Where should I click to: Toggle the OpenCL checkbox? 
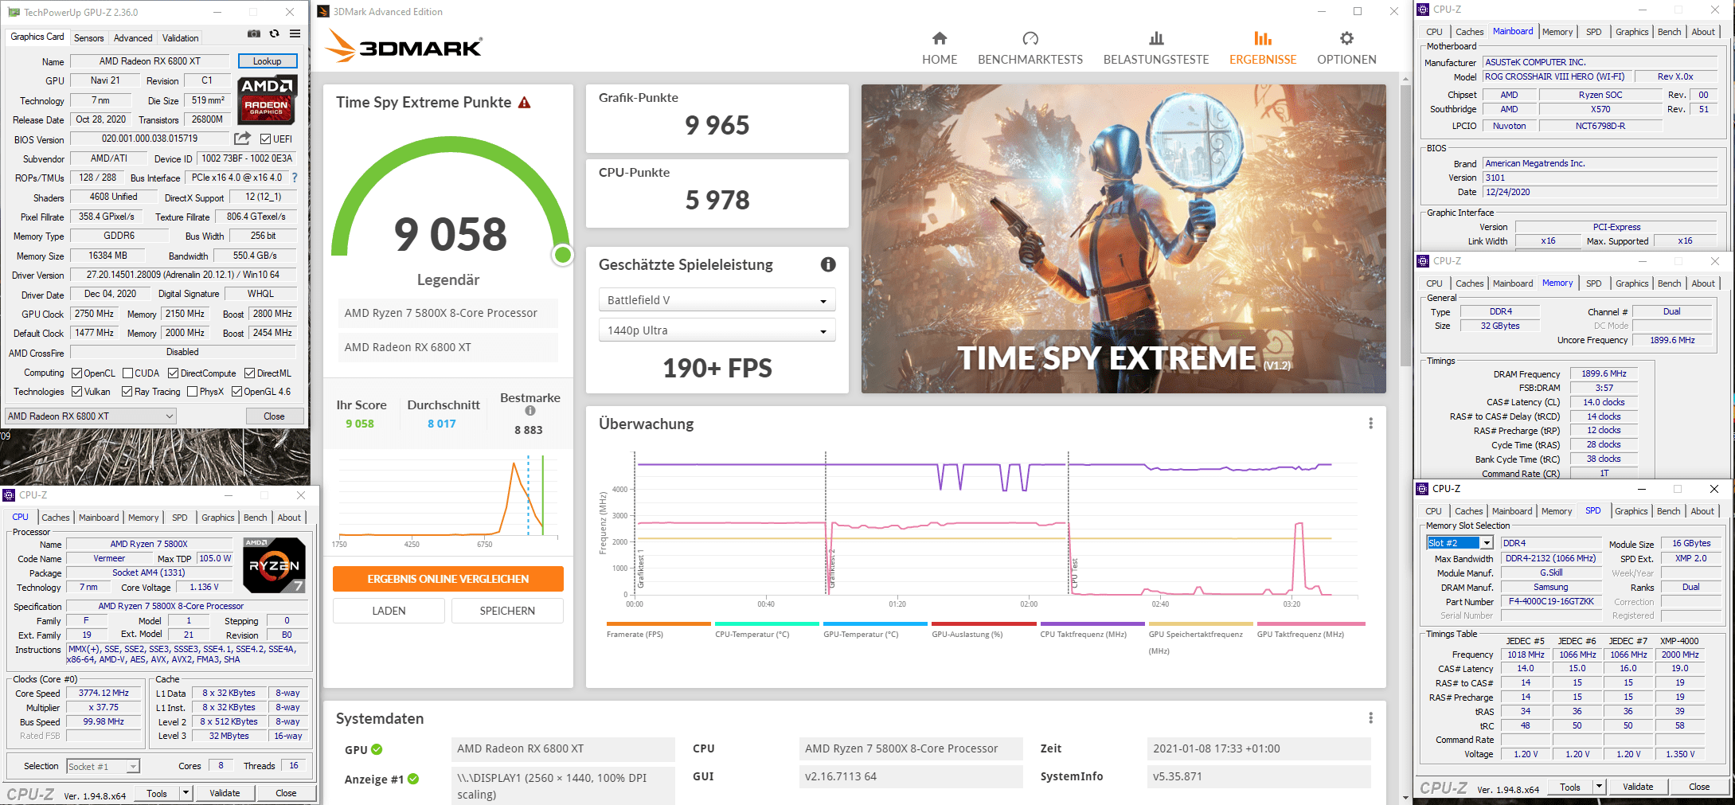pyautogui.click(x=76, y=373)
